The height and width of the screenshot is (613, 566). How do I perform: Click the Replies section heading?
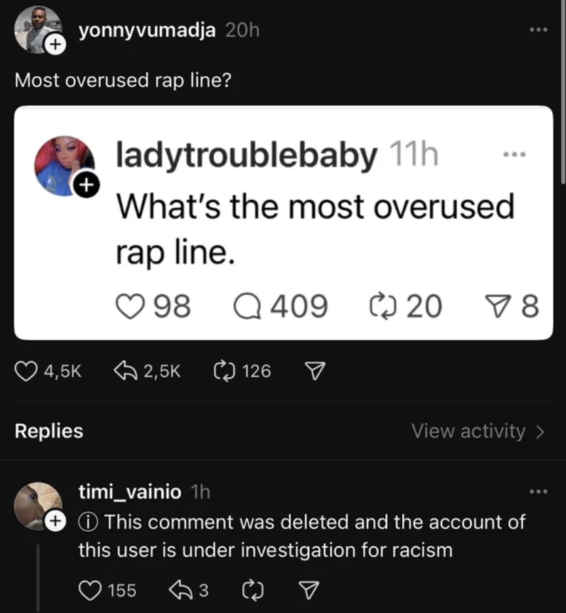pos(48,431)
